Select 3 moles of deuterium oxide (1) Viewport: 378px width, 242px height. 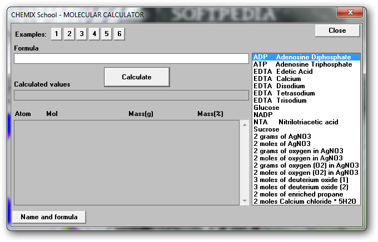pyautogui.click(x=306, y=180)
